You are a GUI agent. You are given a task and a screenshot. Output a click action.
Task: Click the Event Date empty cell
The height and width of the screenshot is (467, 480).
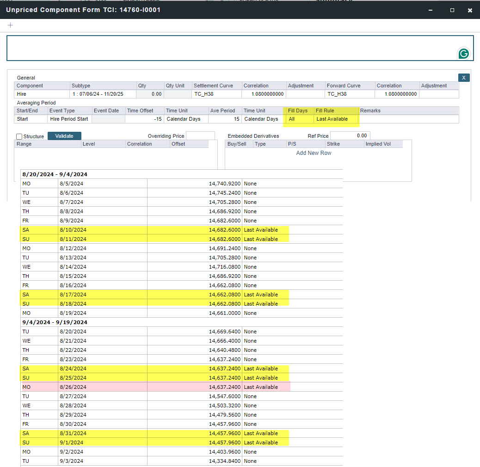click(x=108, y=119)
